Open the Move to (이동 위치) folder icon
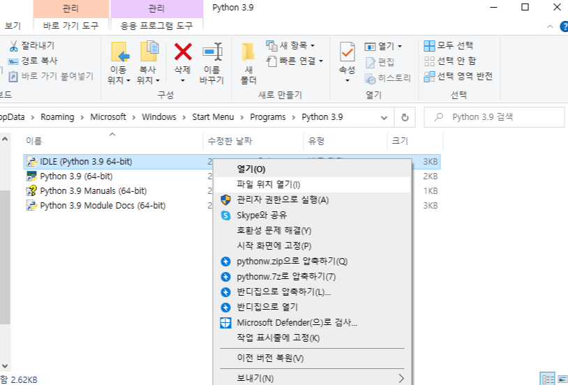 pyautogui.click(x=119, y=52)
